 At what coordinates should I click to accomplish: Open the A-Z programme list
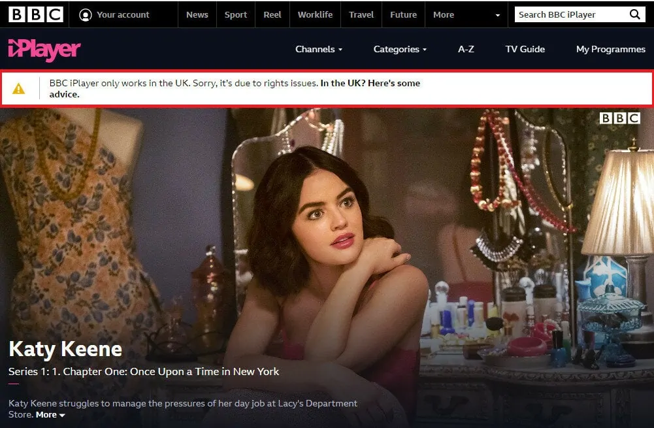466,49
